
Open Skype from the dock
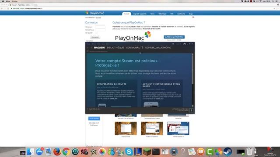point(129,152)
